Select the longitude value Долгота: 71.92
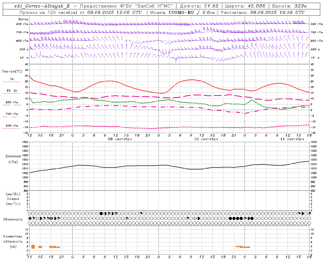This screenshot has width=324, height=259. (199, 6)
